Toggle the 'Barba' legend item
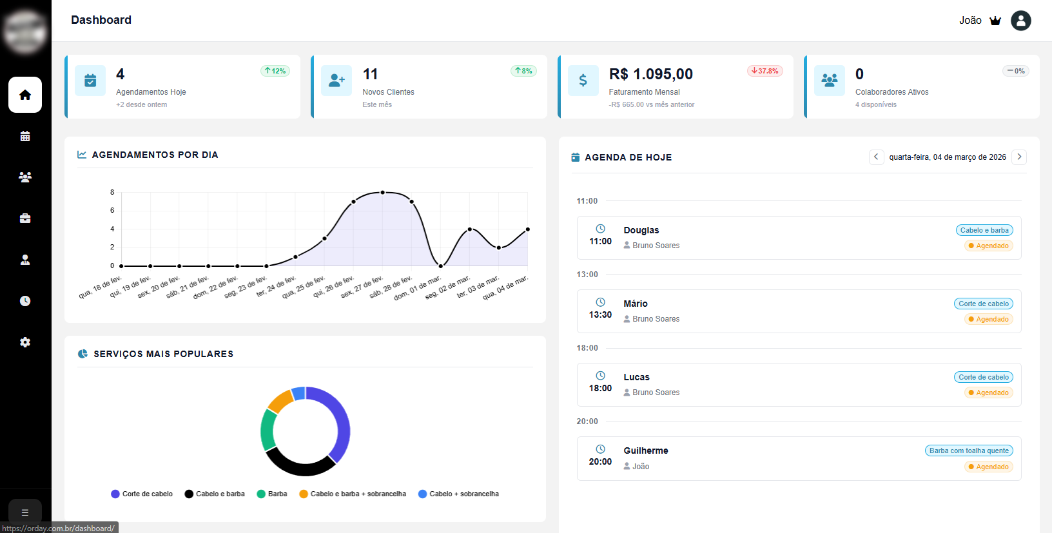The height and width of the screenshot is (533, 1052). tap(272, 494)
